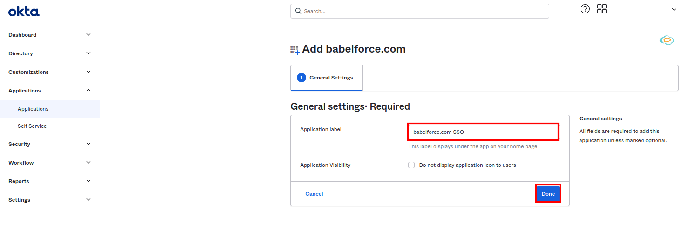Click the Cancel link
683x251 pixels.
(314, 194)
